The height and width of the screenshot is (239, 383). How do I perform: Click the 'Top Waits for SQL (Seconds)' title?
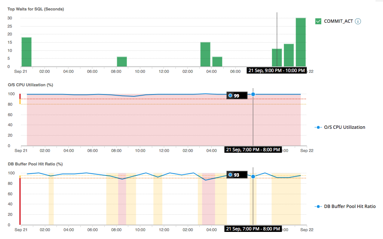[x=36, y=9]
